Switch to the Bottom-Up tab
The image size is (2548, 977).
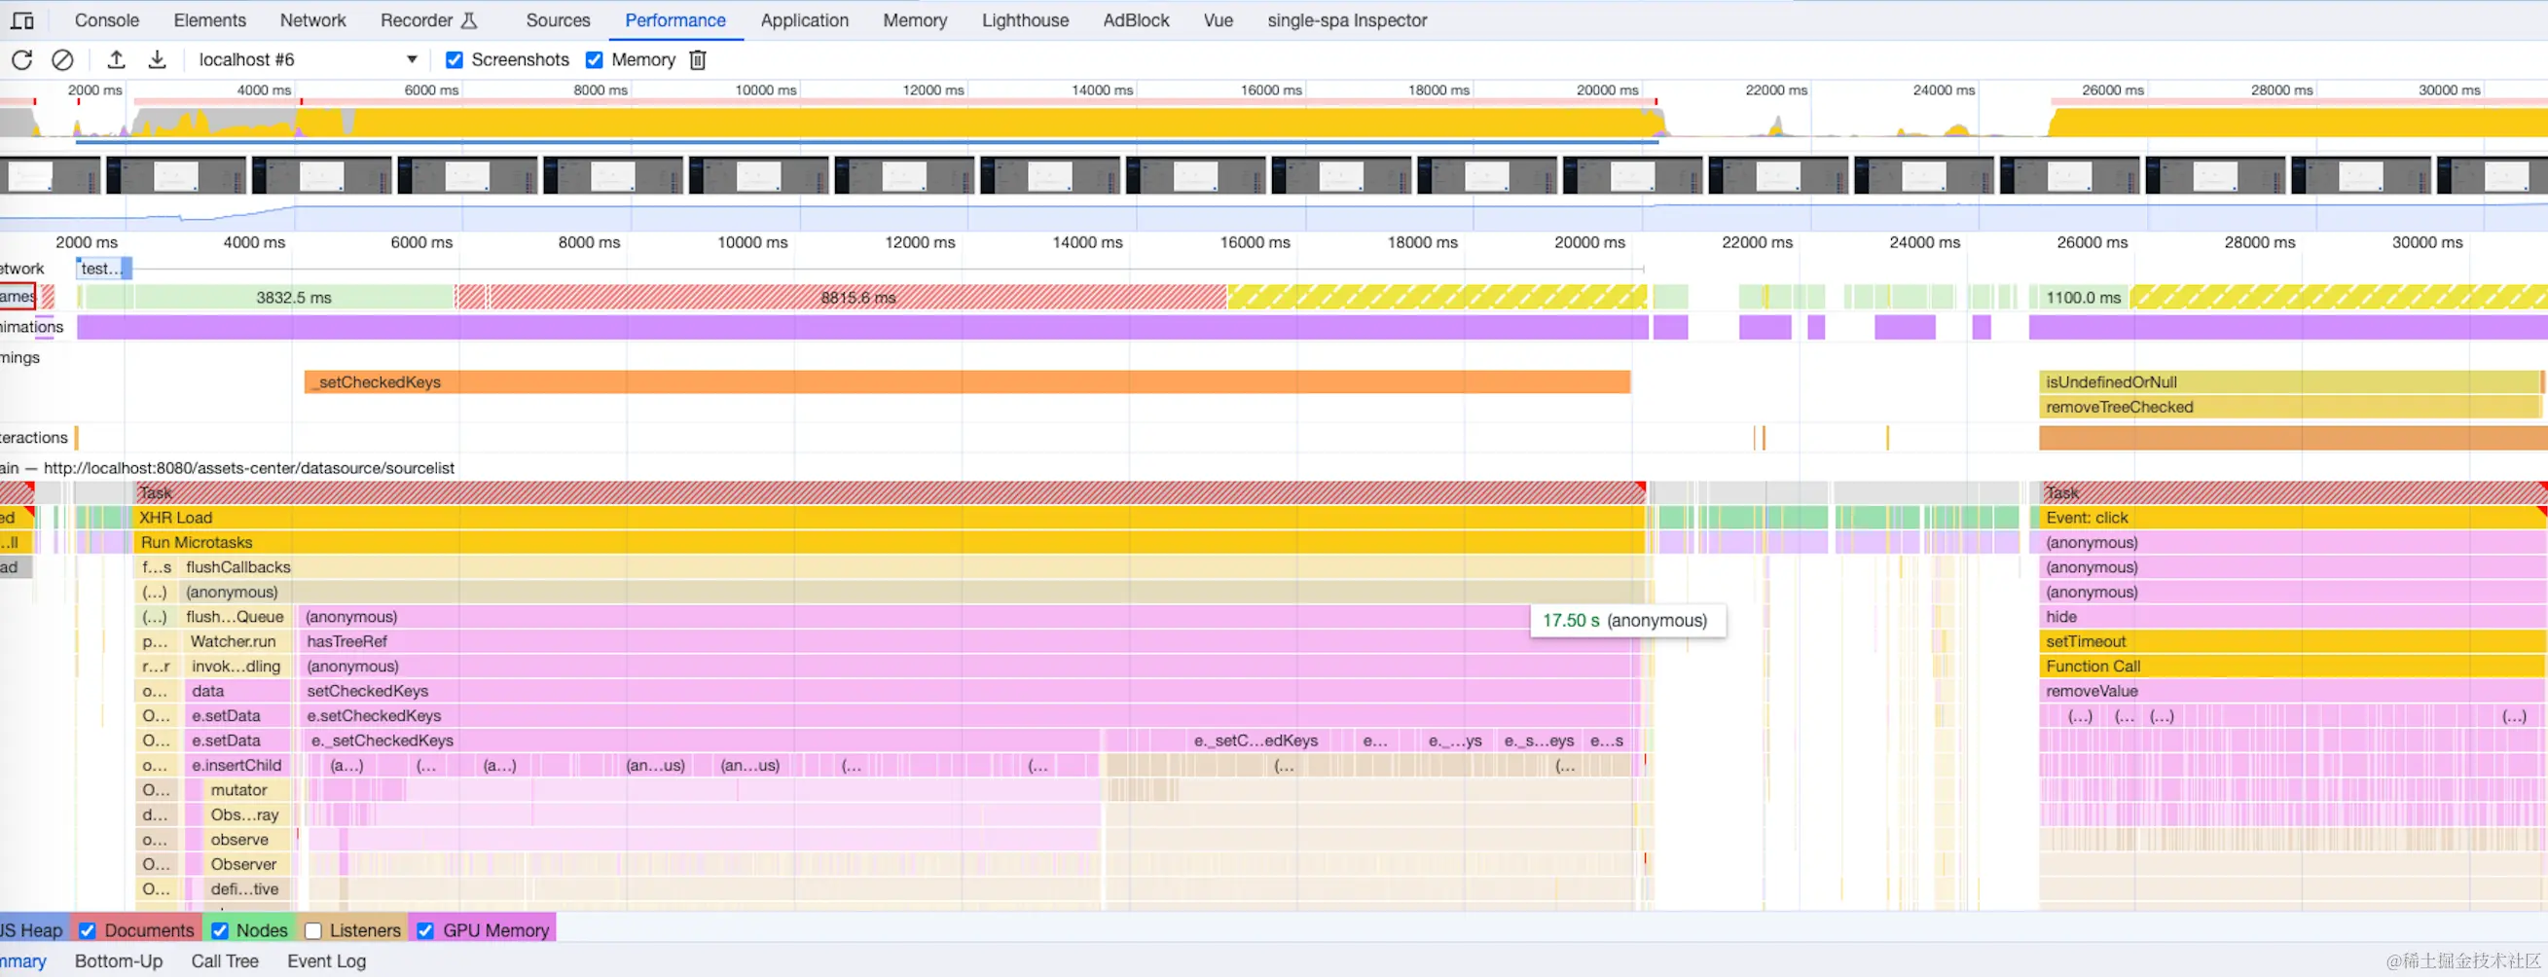[119, 961]
